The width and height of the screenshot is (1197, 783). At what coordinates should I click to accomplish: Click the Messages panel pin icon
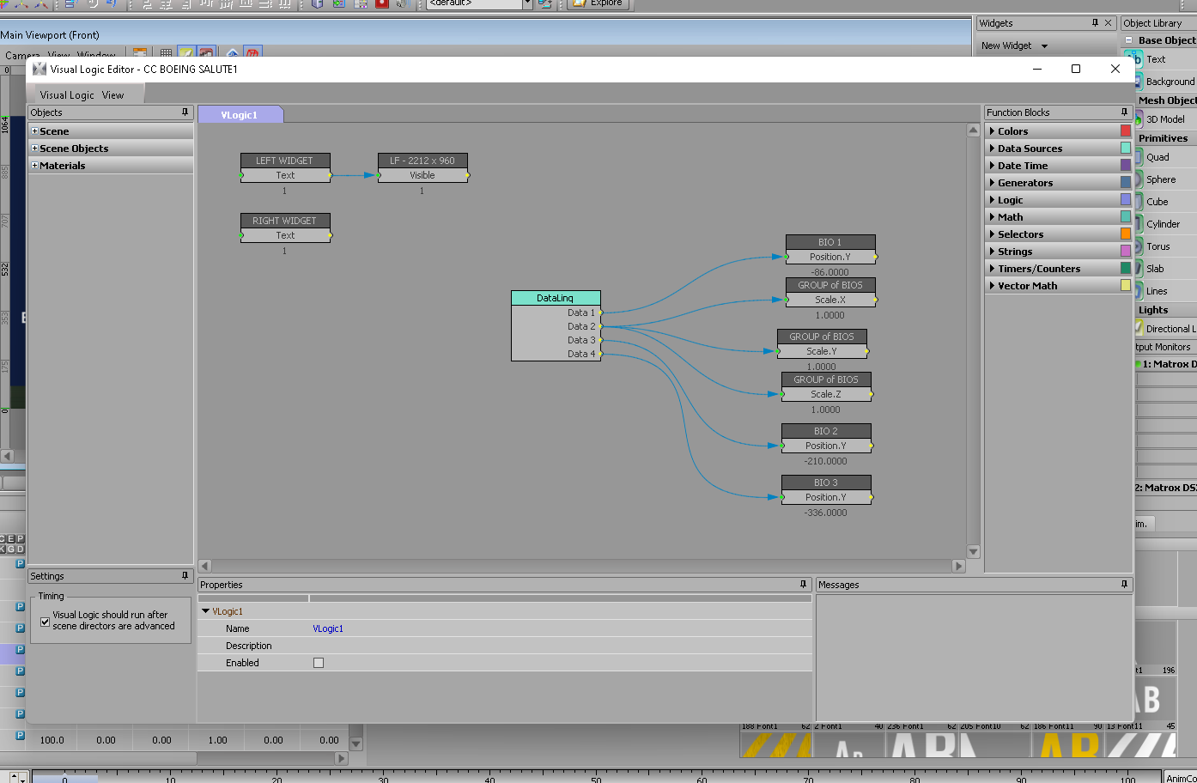pos(1124,585)
